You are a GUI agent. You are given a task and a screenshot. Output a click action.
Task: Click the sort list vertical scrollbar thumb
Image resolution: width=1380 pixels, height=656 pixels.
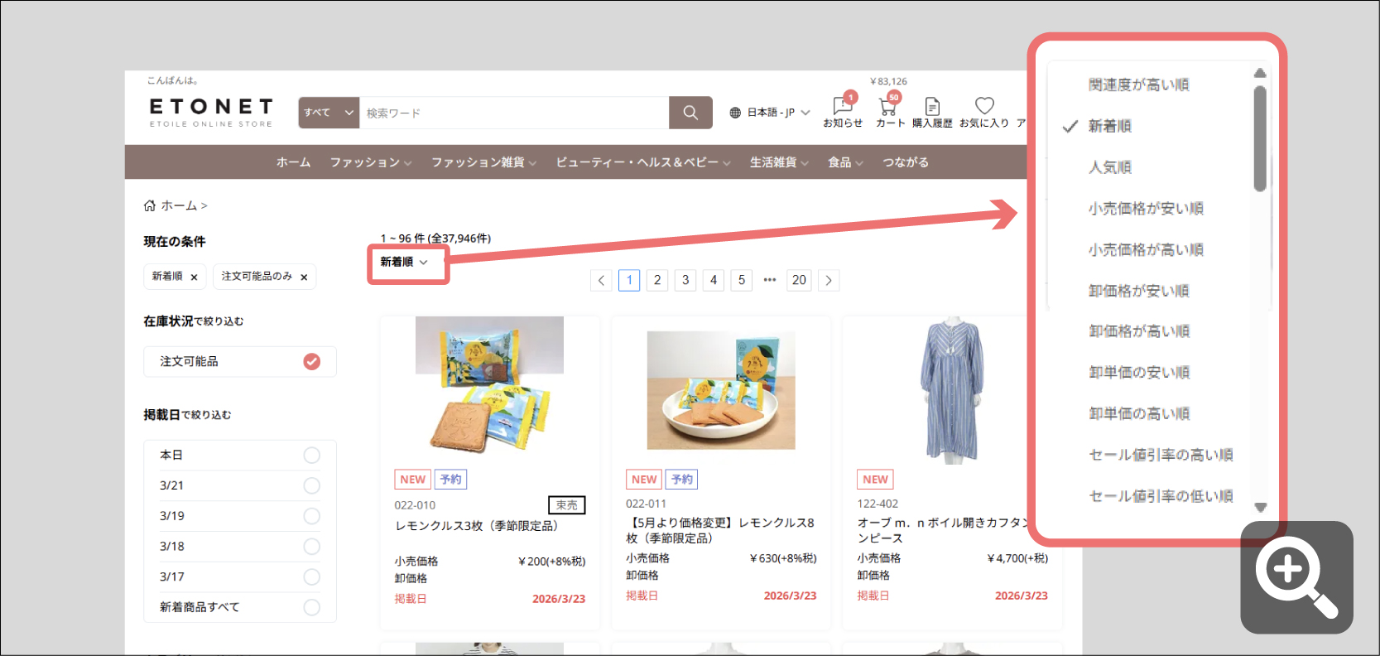[1260, 138]
